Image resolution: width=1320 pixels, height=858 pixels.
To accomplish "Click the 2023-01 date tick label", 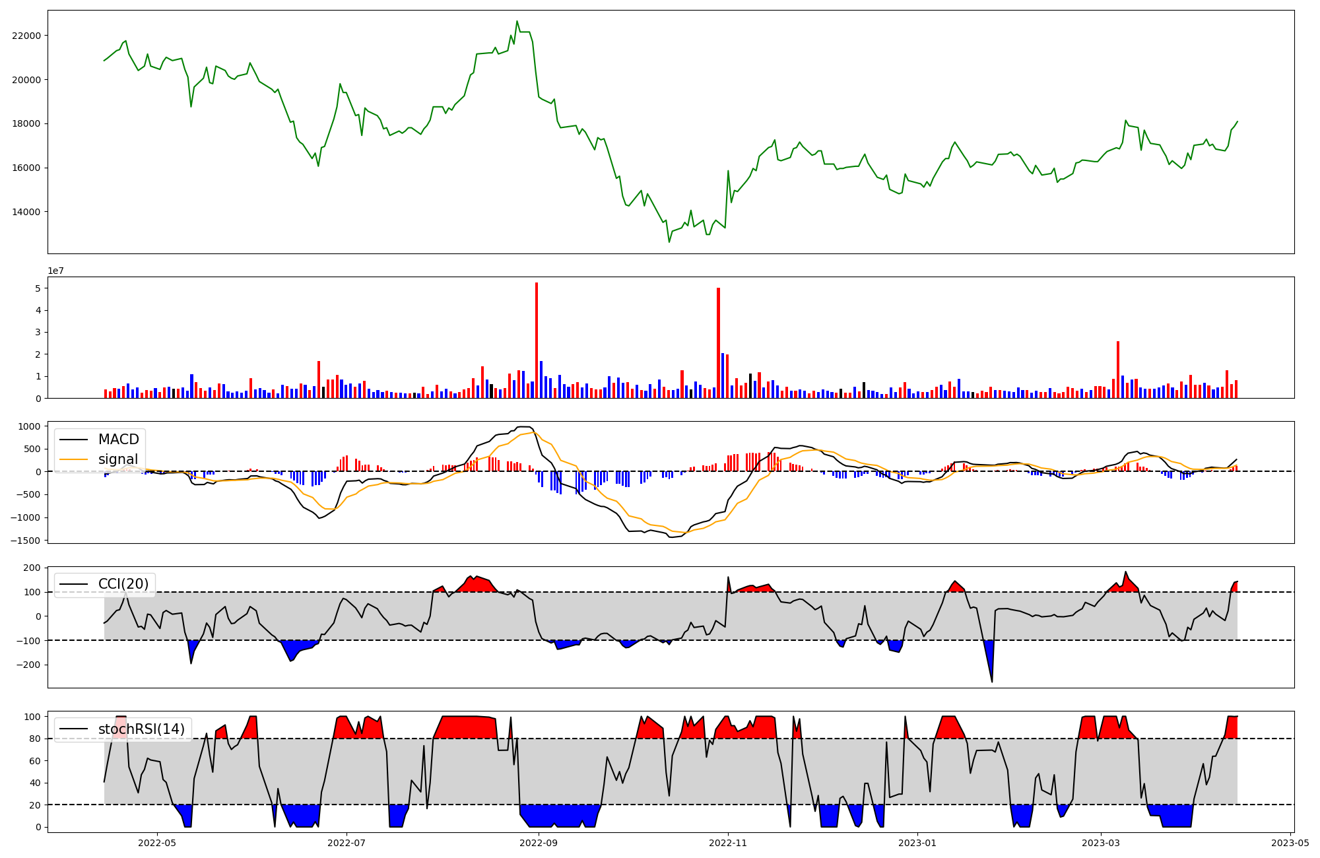I will (x=917, y=842).
